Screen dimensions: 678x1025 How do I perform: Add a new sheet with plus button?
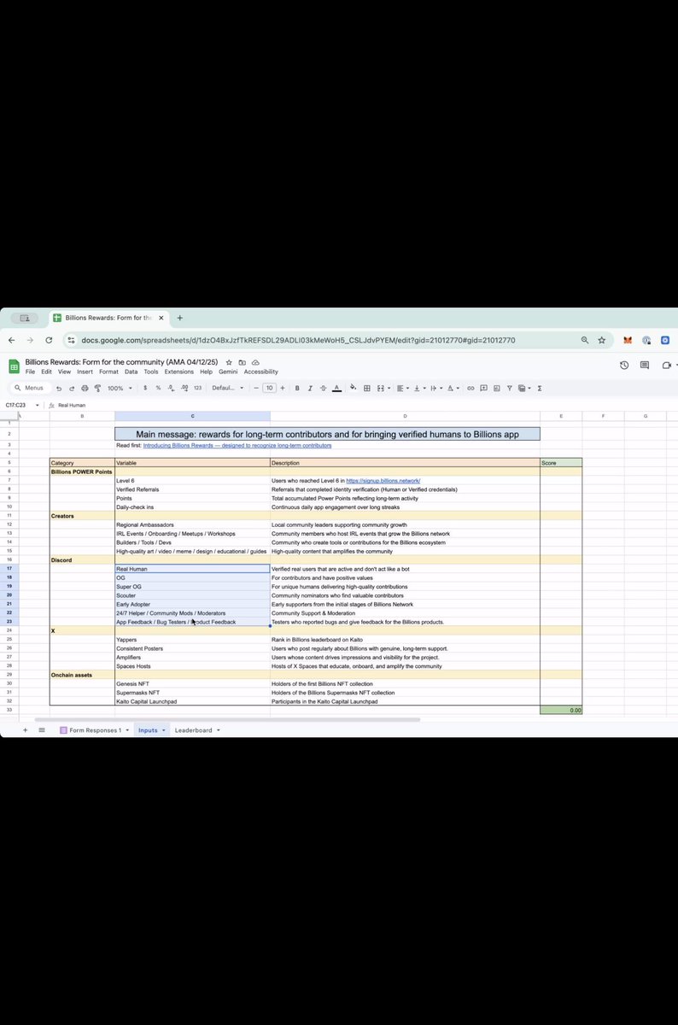click(x=24, y=730)
